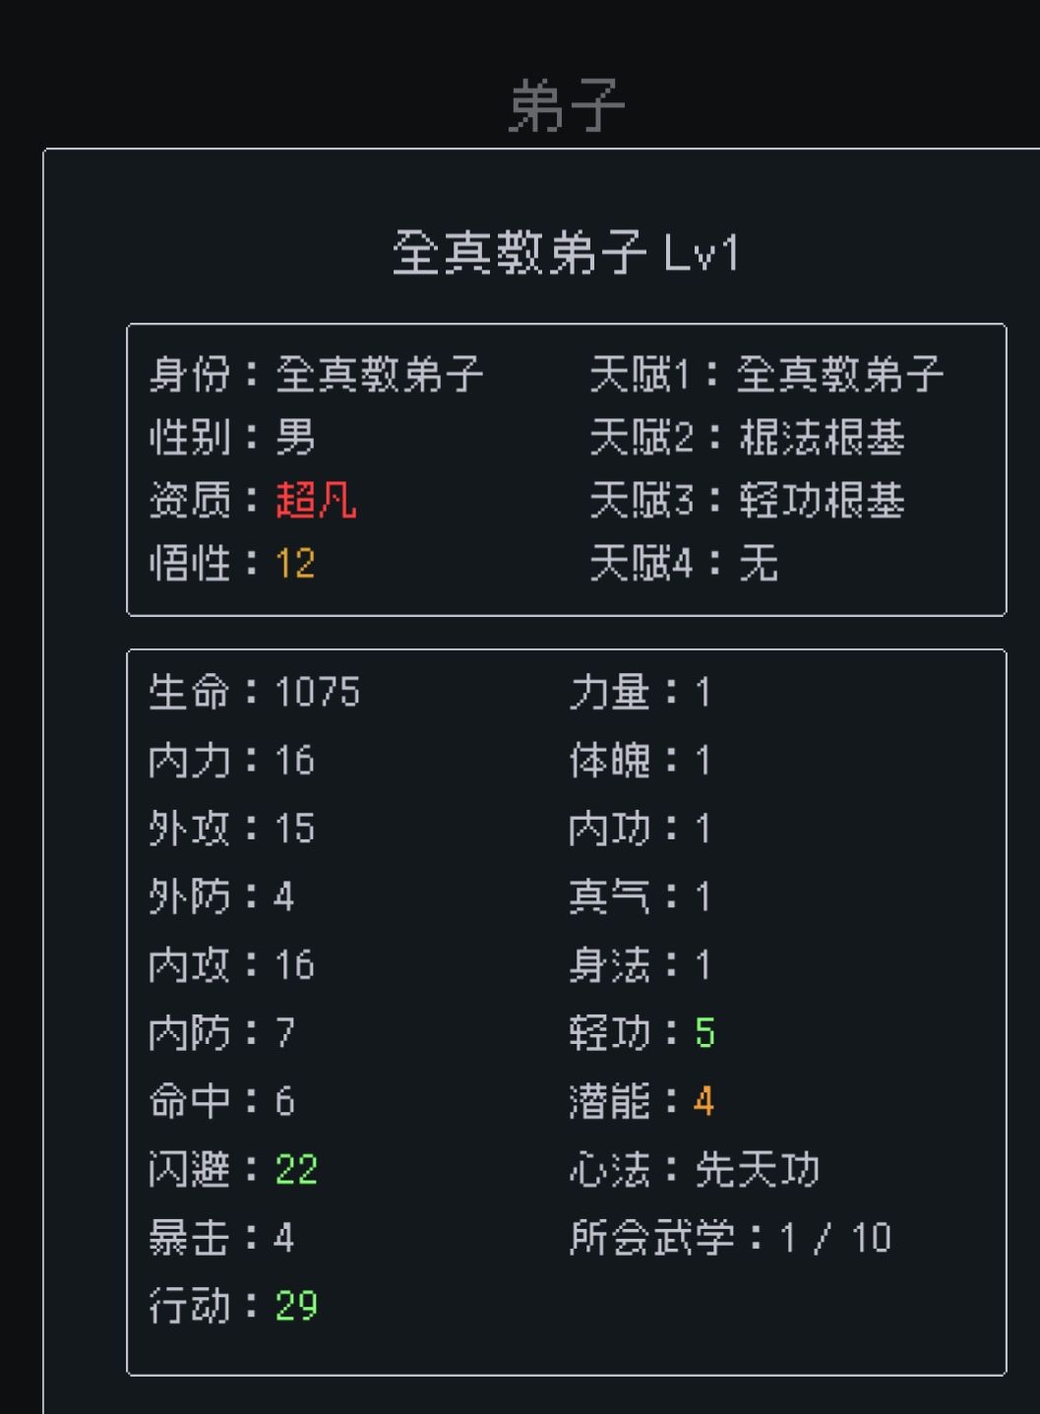1040x1414 pixels.
Task: Click the empty 天赋4 slot 无
Action: 758,564
